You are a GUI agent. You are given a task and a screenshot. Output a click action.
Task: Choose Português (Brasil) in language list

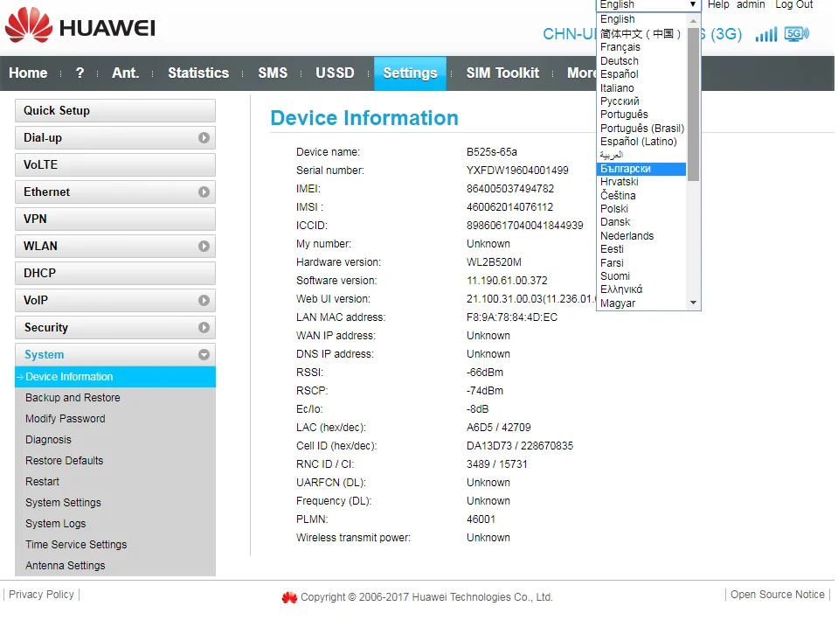(x=641, y=128)
